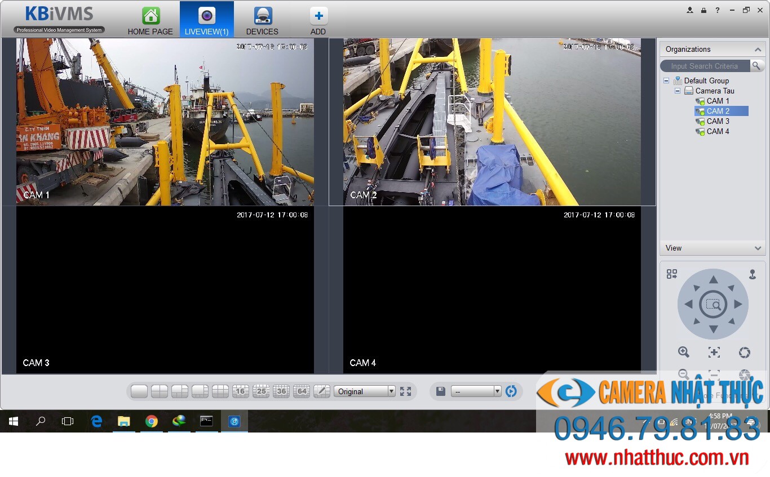Switch to nine-window split layout
The image size is (770, 477).
[220, 391]
